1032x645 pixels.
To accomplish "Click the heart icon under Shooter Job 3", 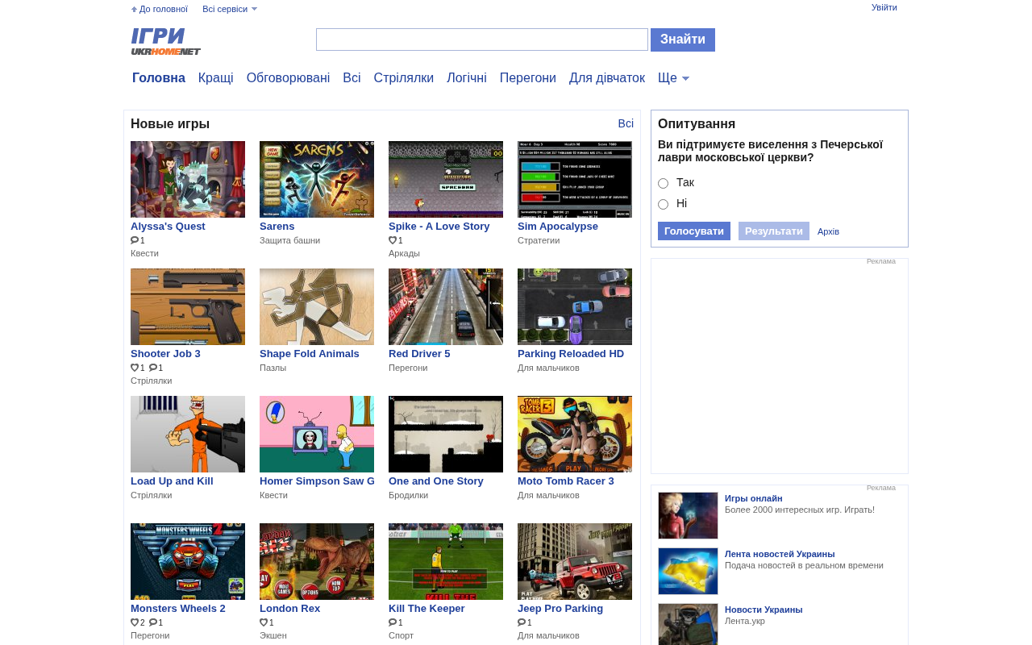I will 135,368.
